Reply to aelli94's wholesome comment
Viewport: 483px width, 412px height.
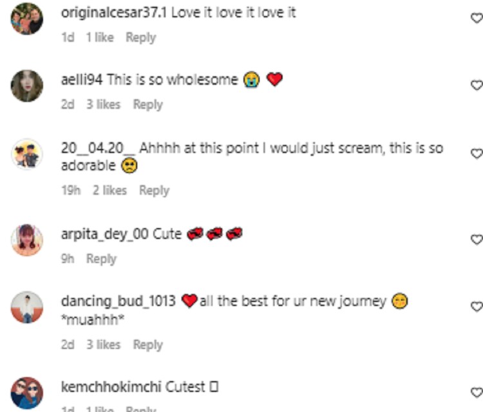(x=147, y=104)
